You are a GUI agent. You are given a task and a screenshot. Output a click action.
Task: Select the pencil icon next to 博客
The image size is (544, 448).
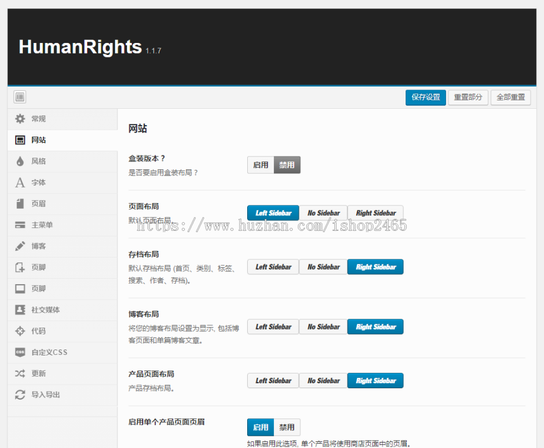20,245
